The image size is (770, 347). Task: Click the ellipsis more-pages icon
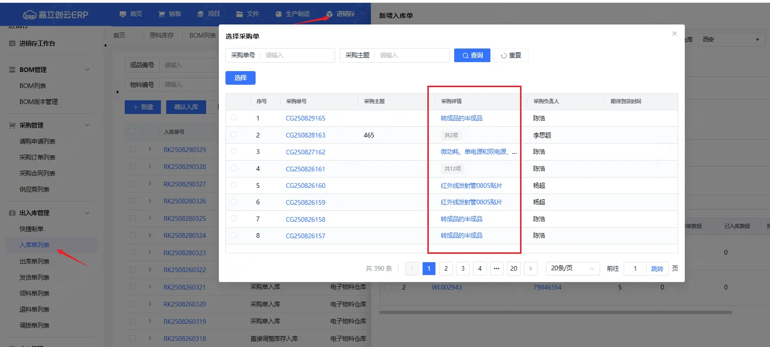tap(497, 268)
